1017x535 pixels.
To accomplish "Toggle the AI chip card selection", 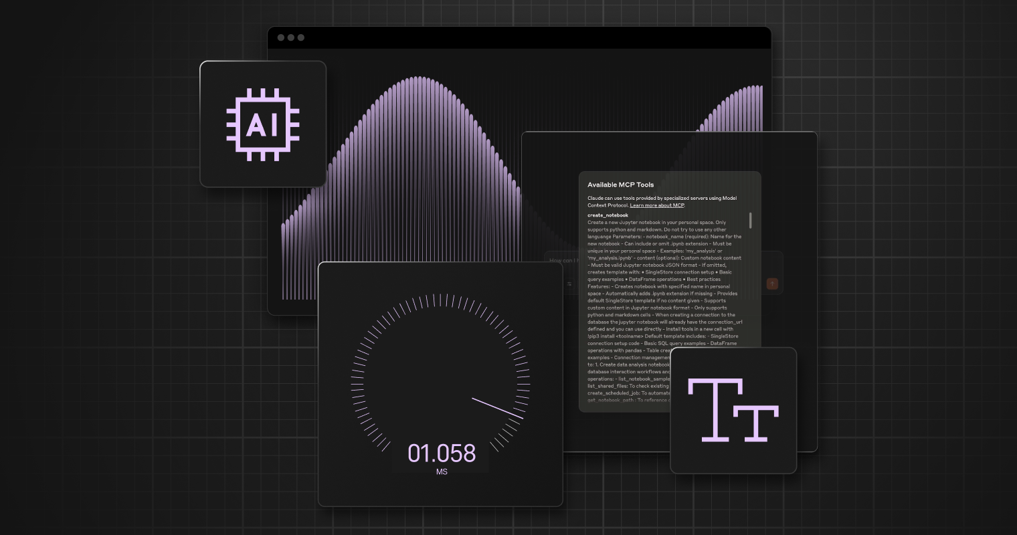I will [x=263, y=124].
